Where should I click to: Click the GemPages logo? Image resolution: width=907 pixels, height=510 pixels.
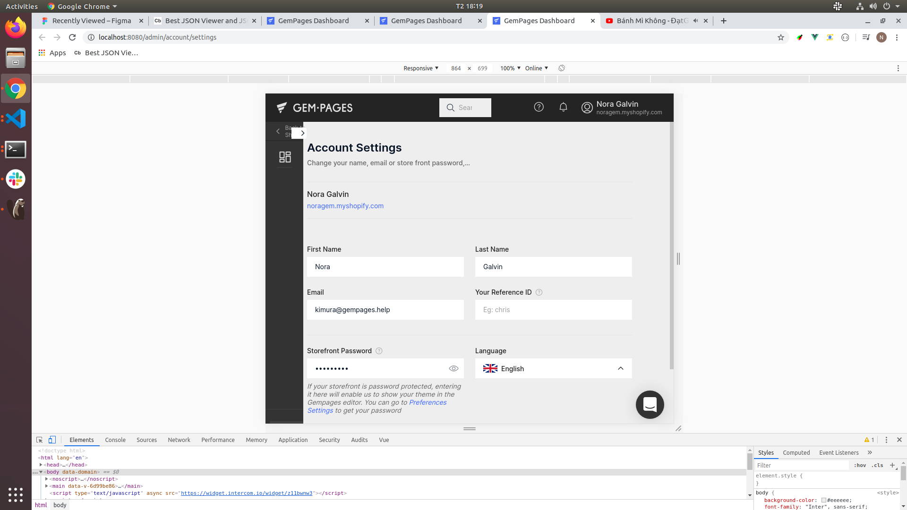pyautogui.click(x=315, y=108)
